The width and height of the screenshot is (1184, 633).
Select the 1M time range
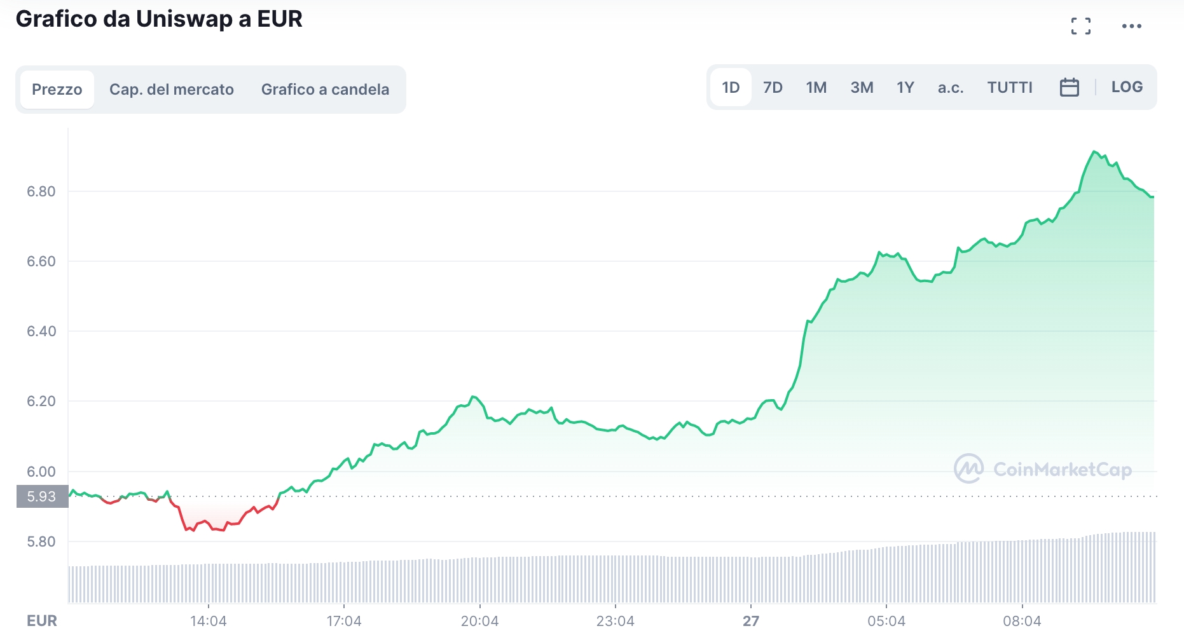point(816,87)
